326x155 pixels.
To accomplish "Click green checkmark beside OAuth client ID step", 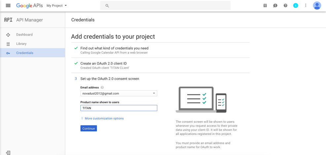I will coord(76,64).
